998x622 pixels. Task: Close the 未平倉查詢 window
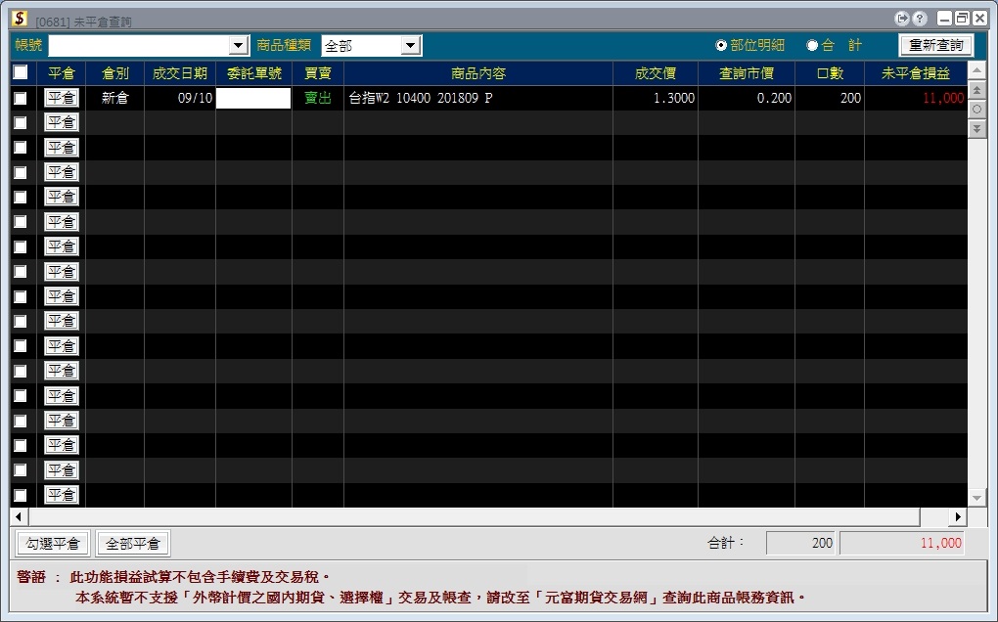[x=978, y=19]
